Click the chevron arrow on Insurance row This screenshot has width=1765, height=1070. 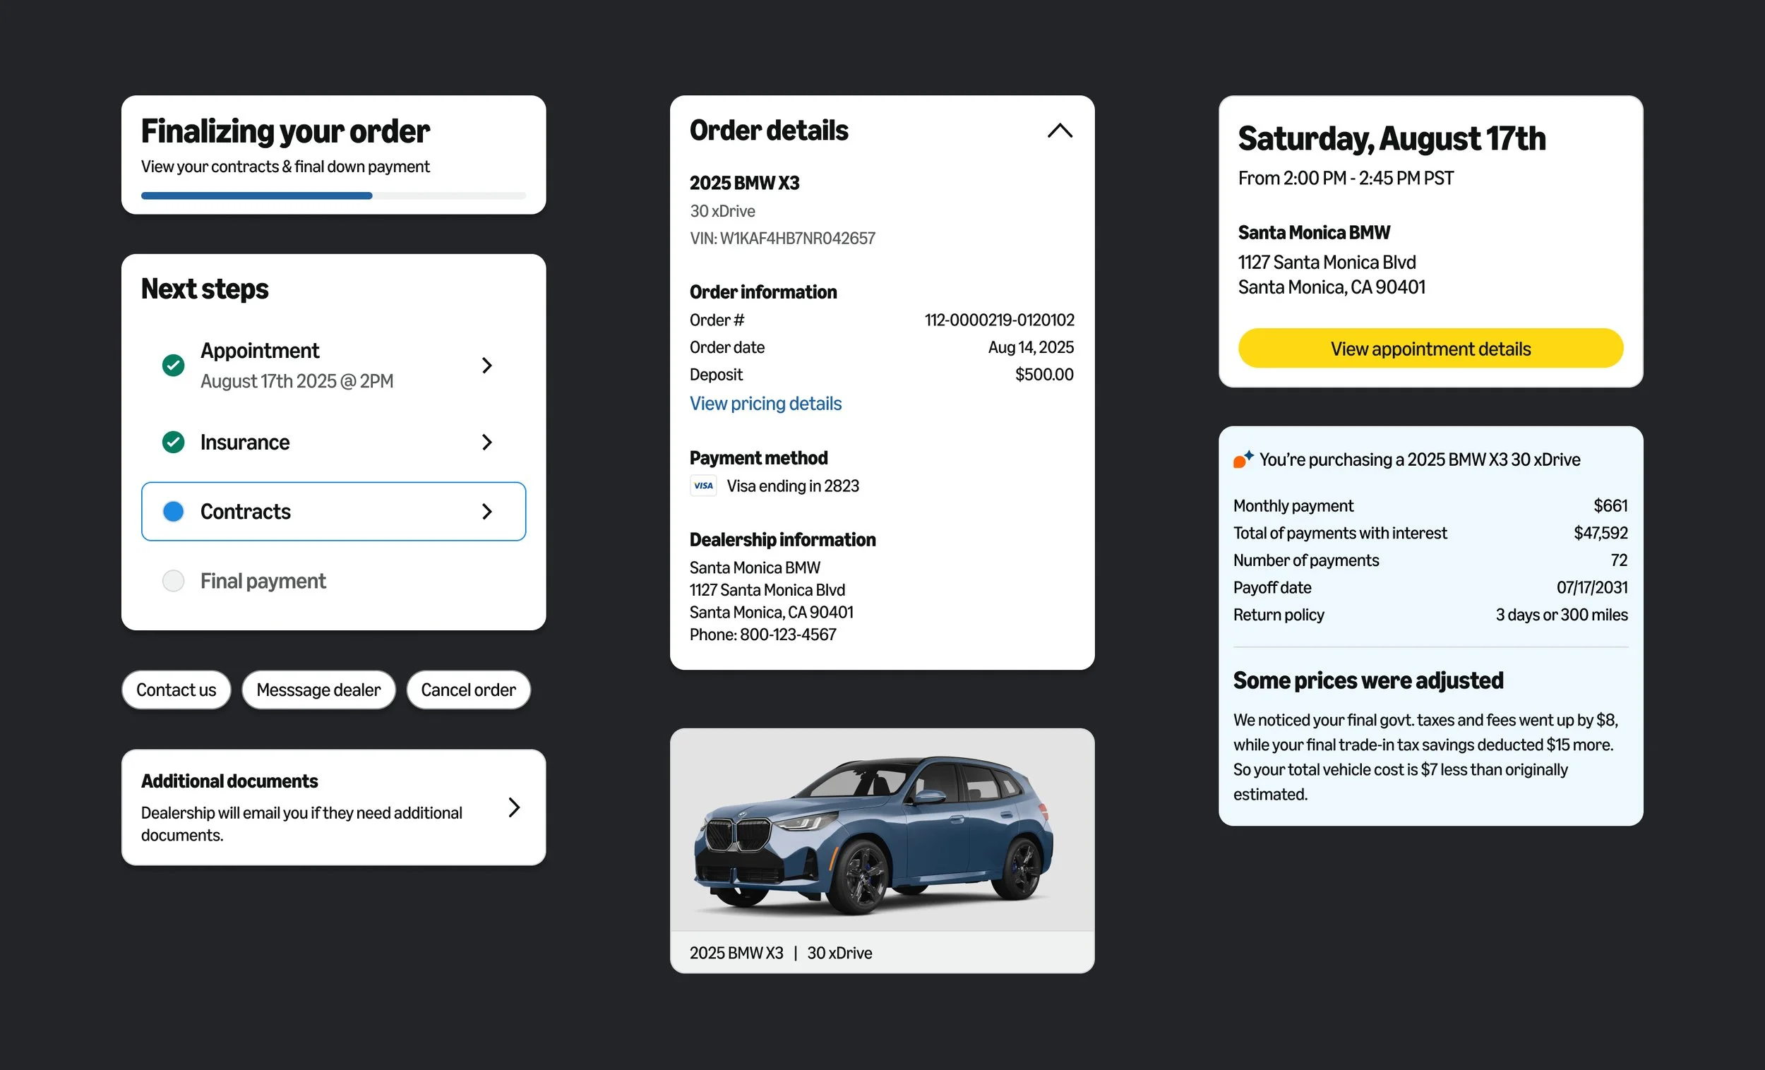[487, 442]
